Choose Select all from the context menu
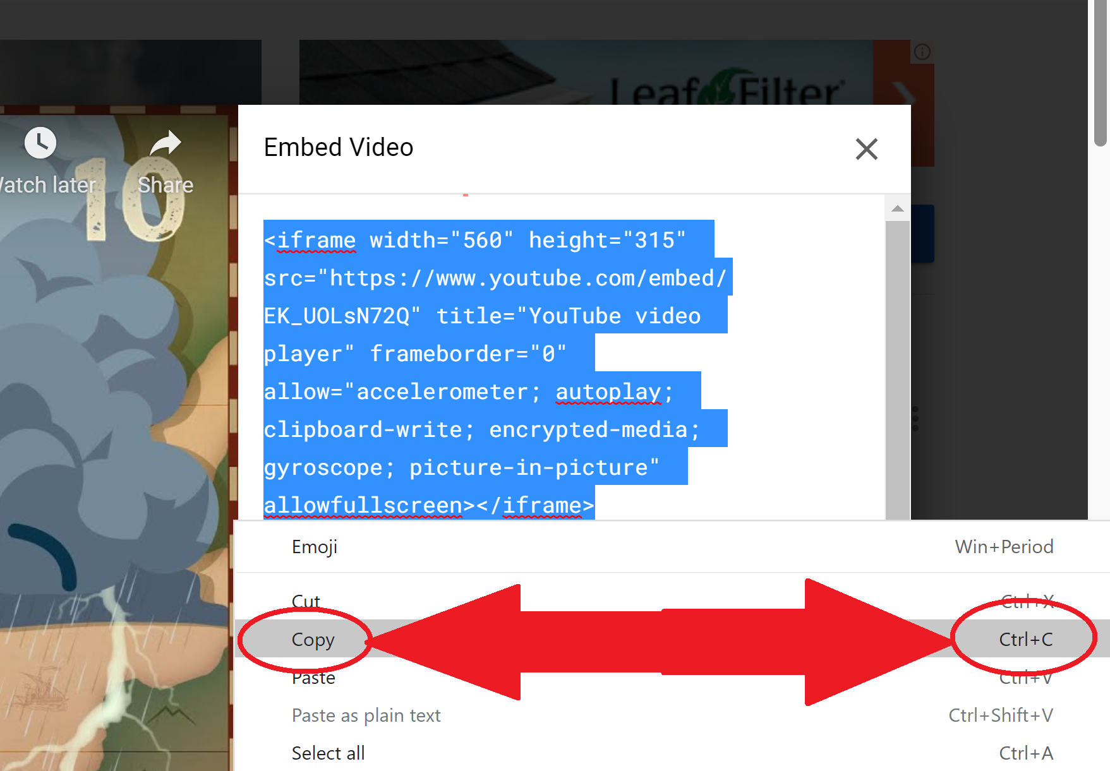Screen dimensions: 1110x771 (x=329, y=753)
